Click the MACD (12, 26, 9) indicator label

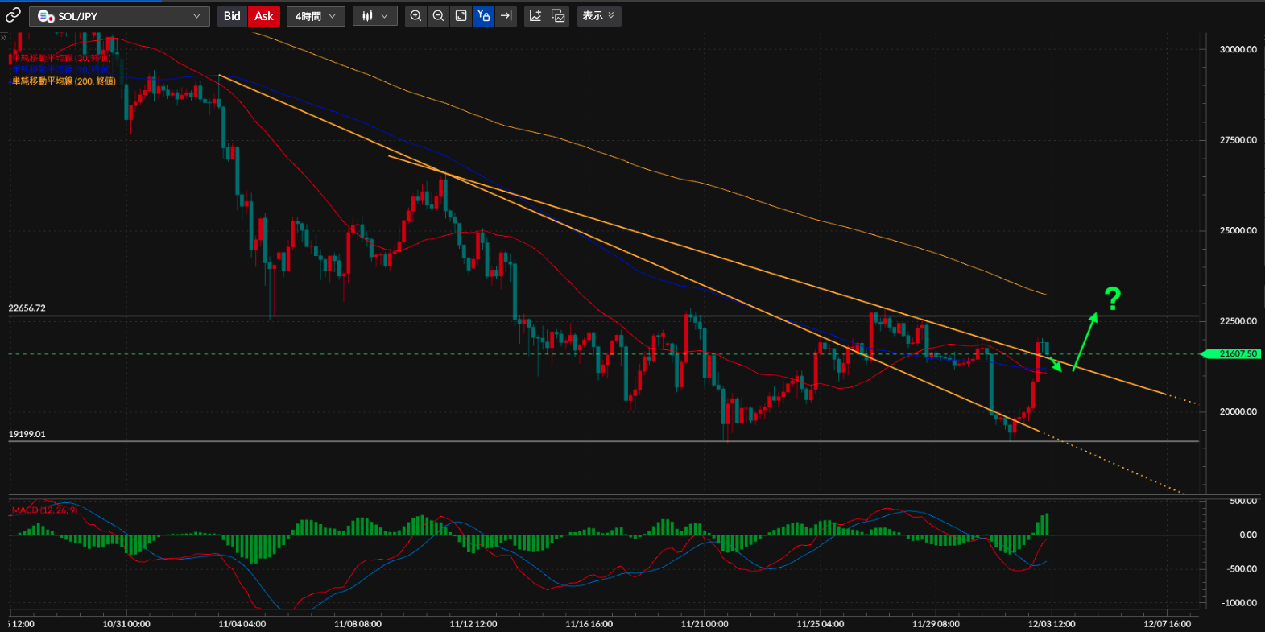coord(44,510)
